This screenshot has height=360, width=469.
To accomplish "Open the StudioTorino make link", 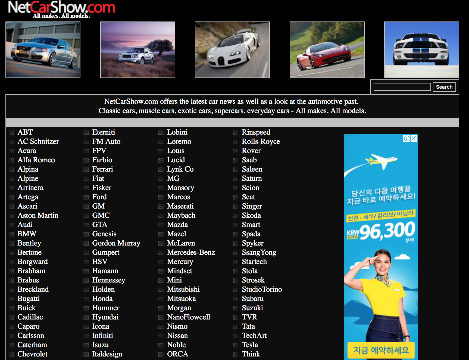I will tap(262, 289).
